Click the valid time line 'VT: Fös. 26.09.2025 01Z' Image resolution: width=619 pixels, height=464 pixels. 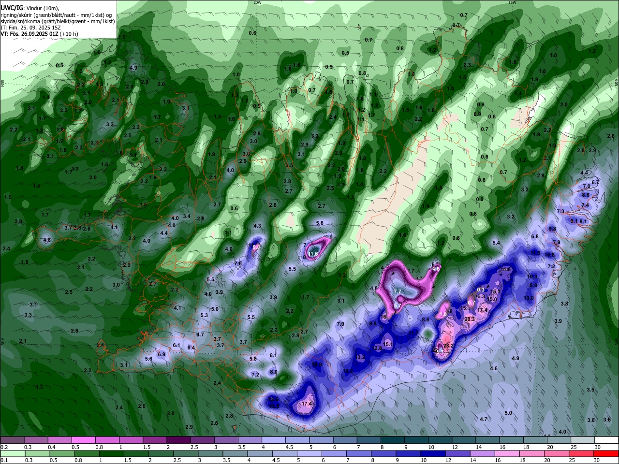coord(29,34)
